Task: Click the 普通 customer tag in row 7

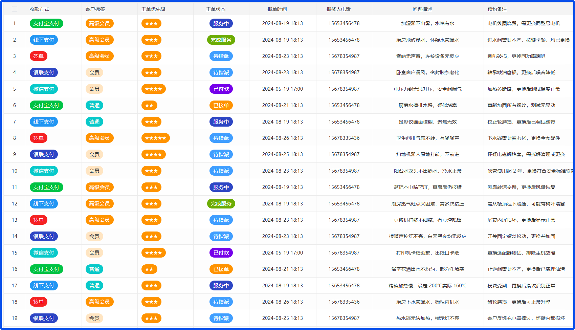Action: coord(94,122)
